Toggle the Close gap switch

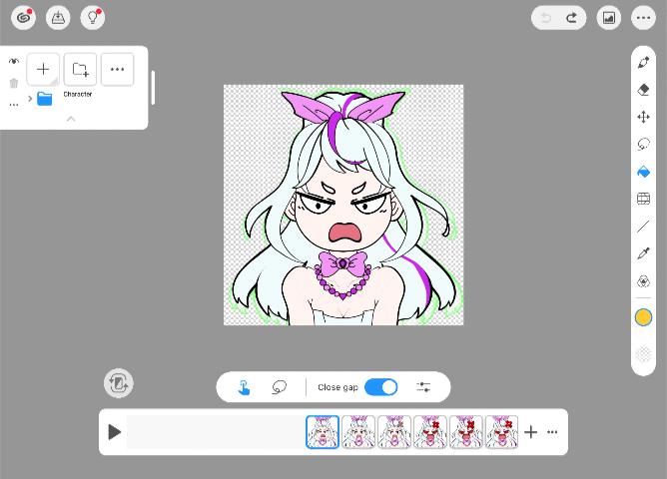[381, 387]
